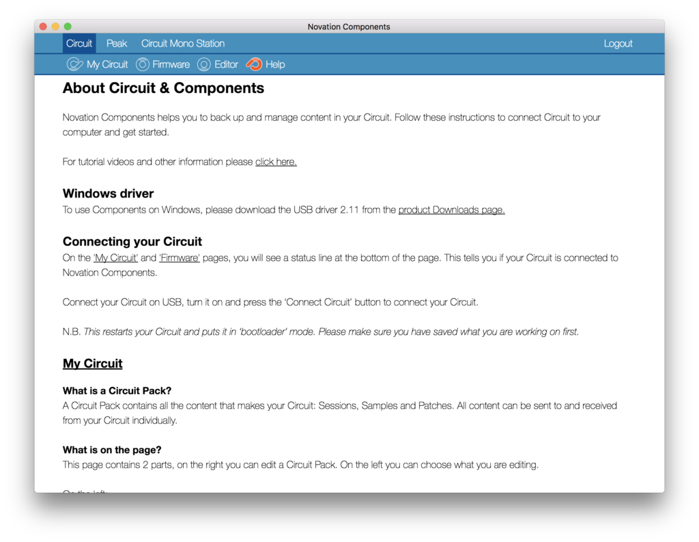
Task: Click the green zoom window button
Action: (x=68, y=27)
